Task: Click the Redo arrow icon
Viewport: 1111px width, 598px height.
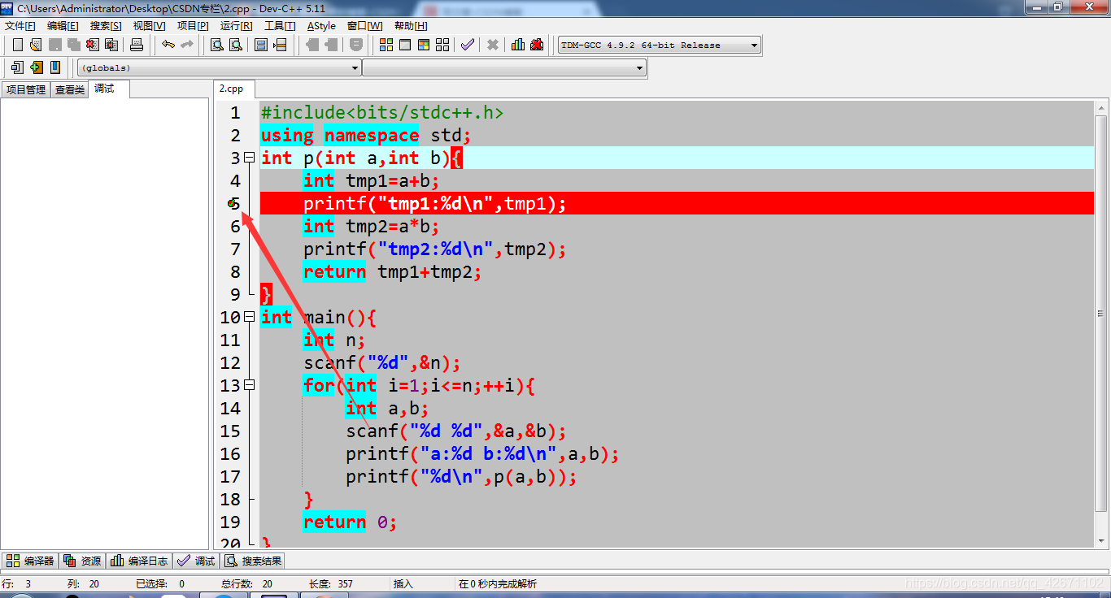Action: (x=187, y=45)
